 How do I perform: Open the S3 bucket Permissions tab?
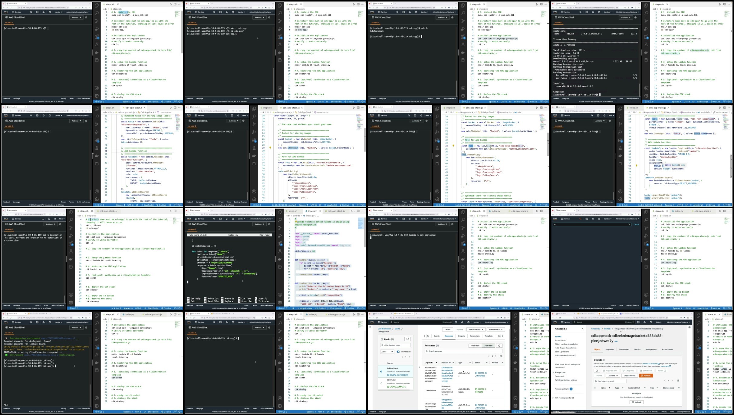(624, 349)
